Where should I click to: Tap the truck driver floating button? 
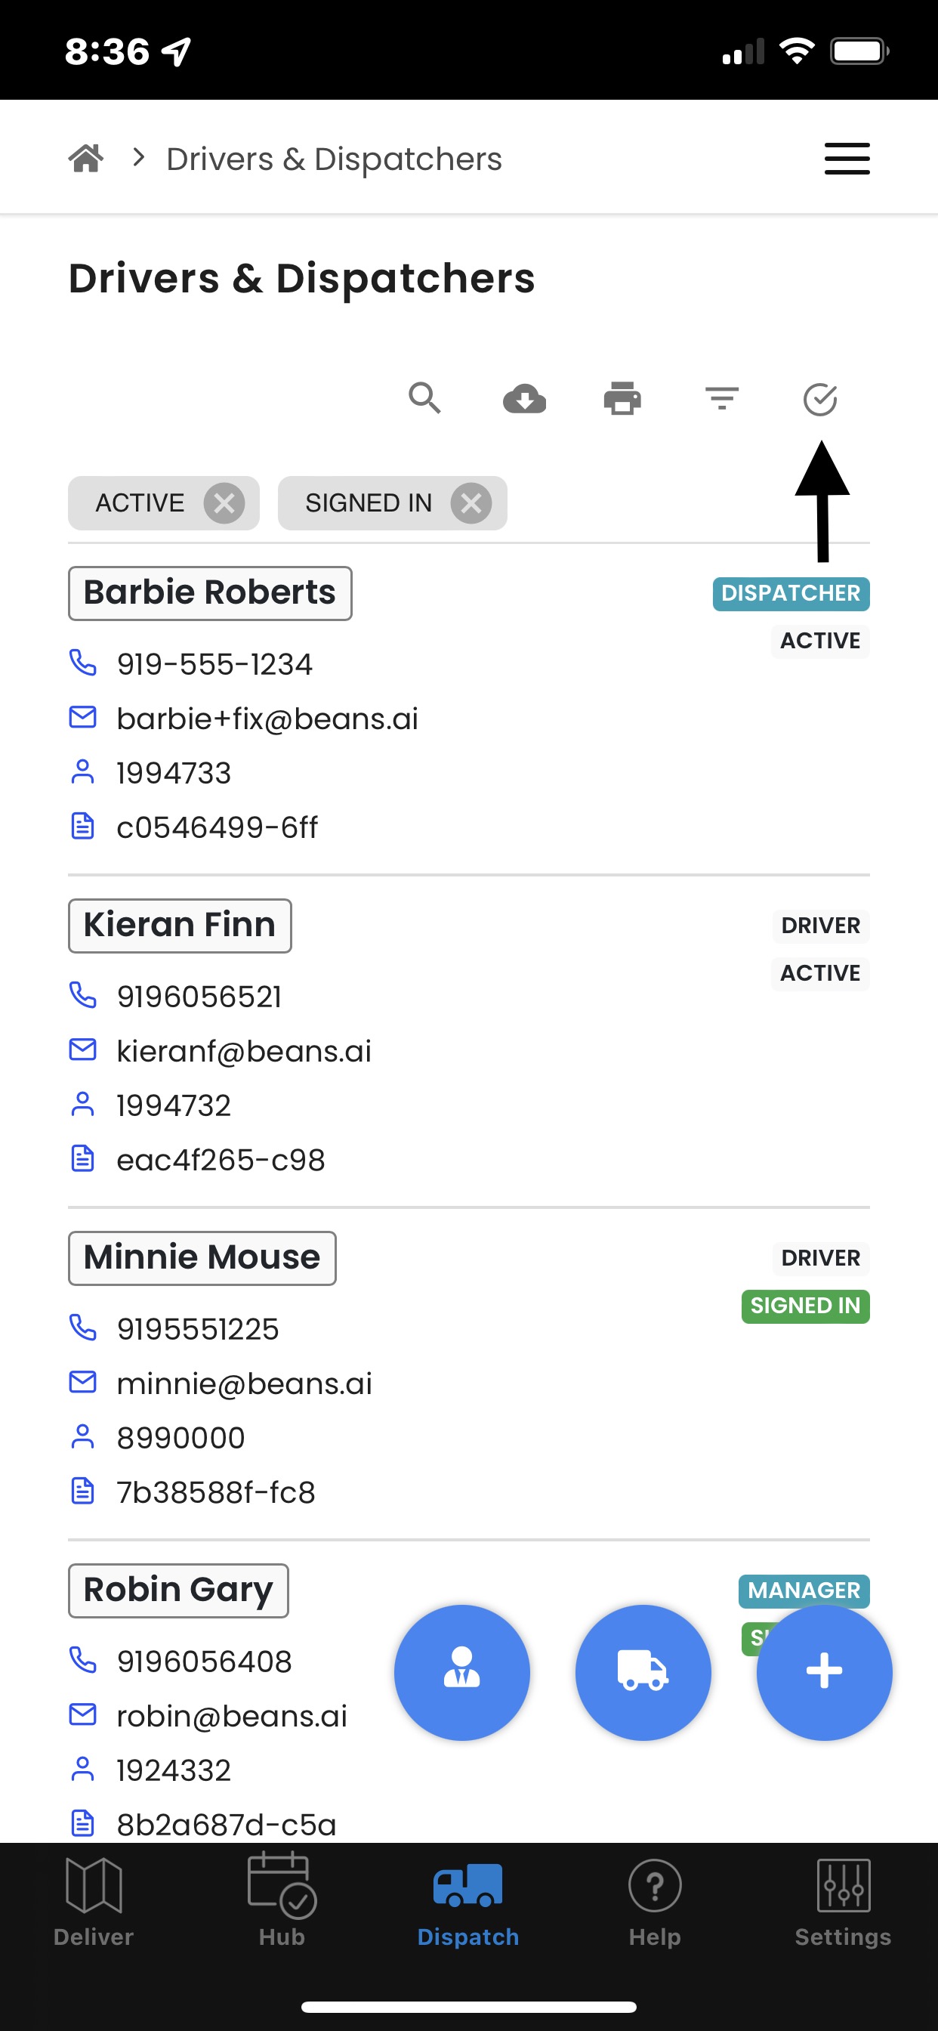(x=643, y=1672)
